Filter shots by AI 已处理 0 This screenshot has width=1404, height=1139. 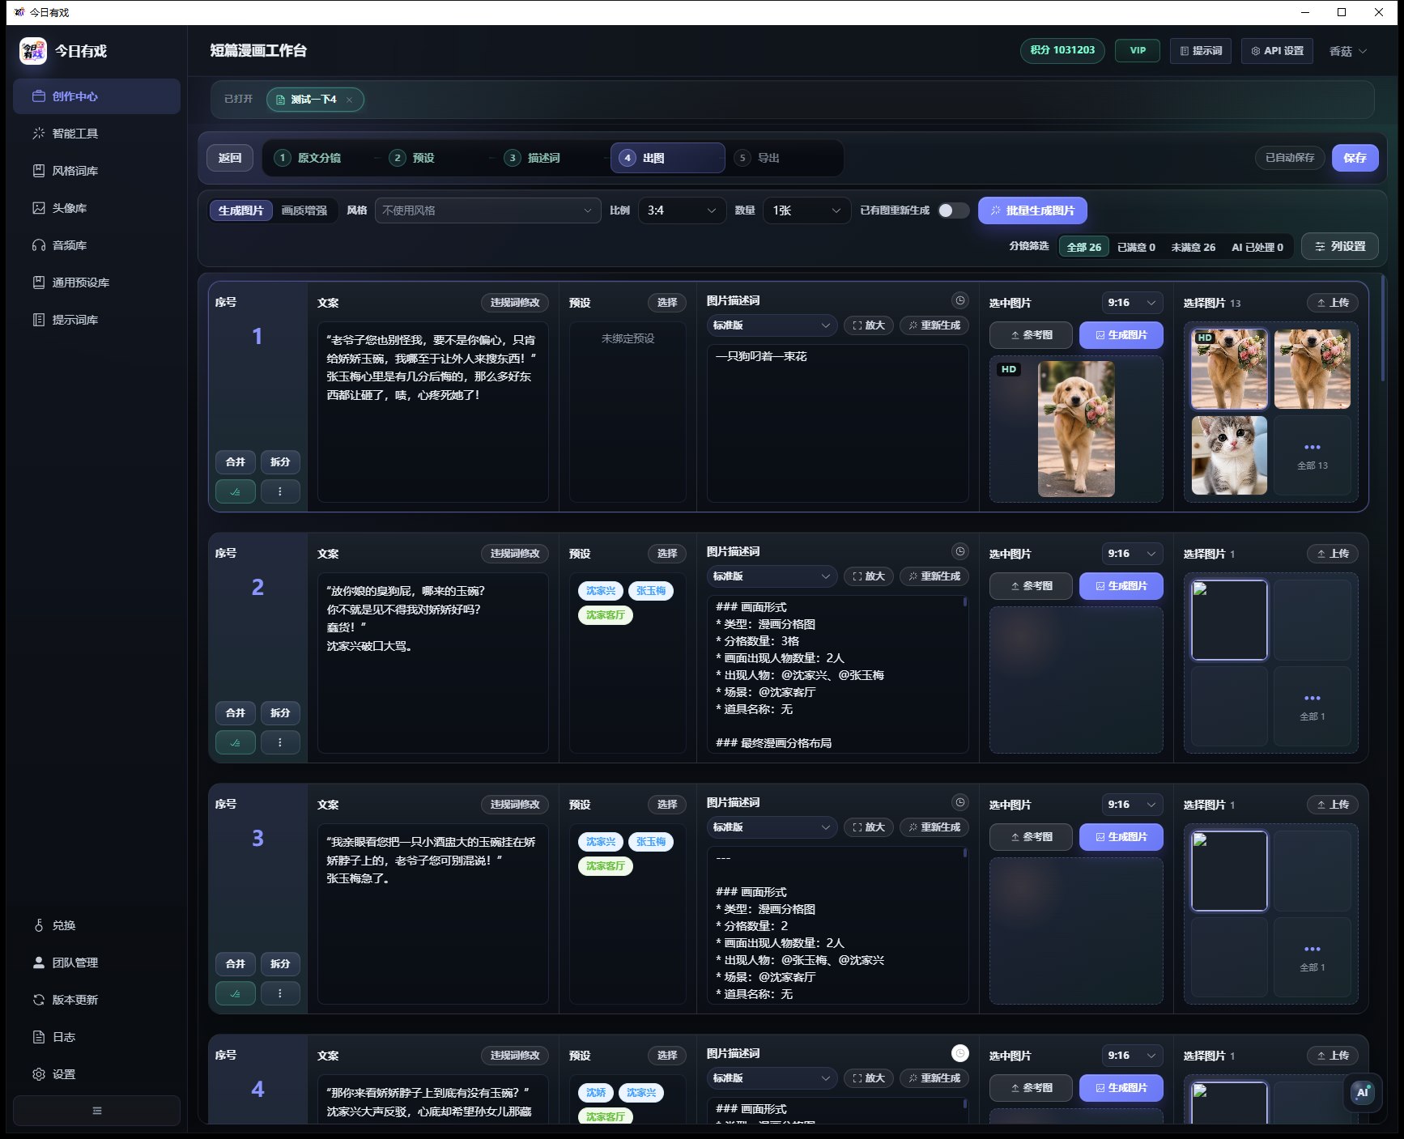point(1257,247)
